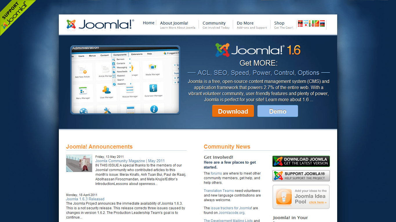Select the Macedonia flag language icon

click(317, 25)
